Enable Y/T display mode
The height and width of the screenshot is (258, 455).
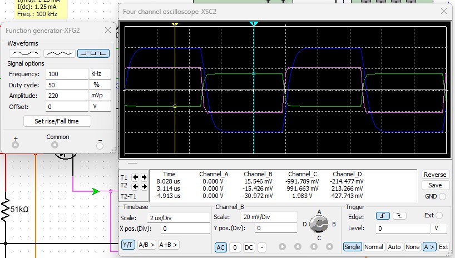128,245
